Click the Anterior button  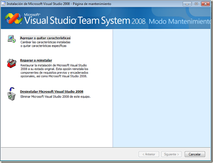pyautogui.click(x=149, y=154)
